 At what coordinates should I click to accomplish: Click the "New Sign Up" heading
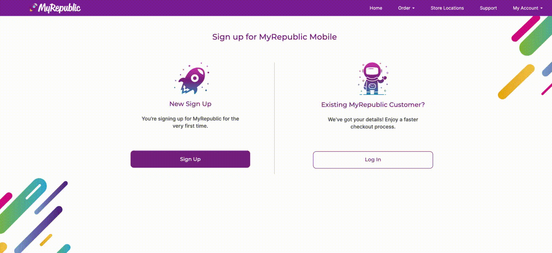pos(190,104)
